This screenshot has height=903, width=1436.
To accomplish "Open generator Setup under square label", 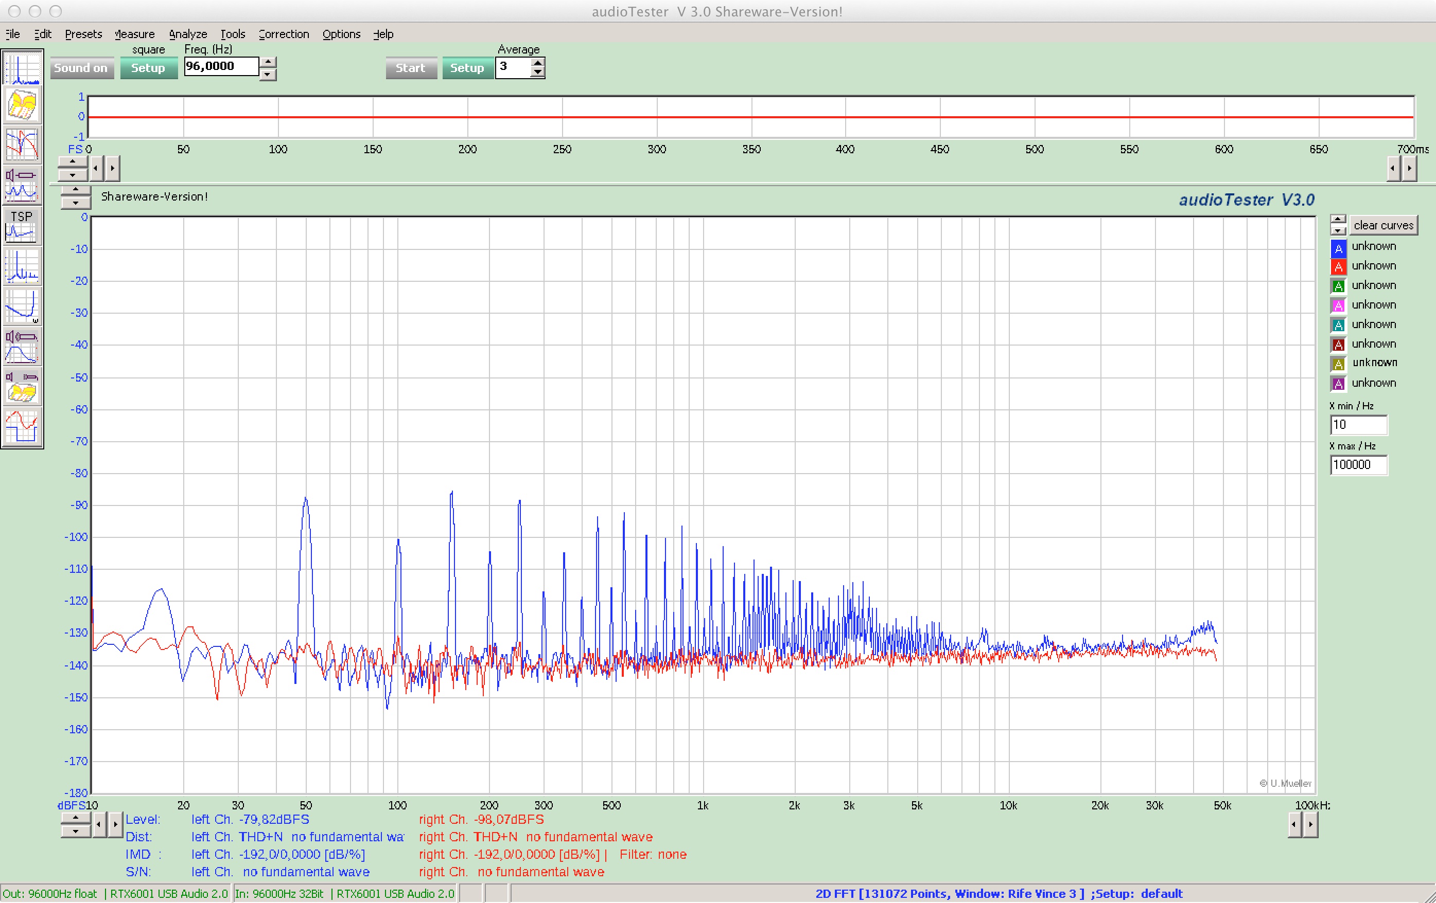I will [149, 68].
